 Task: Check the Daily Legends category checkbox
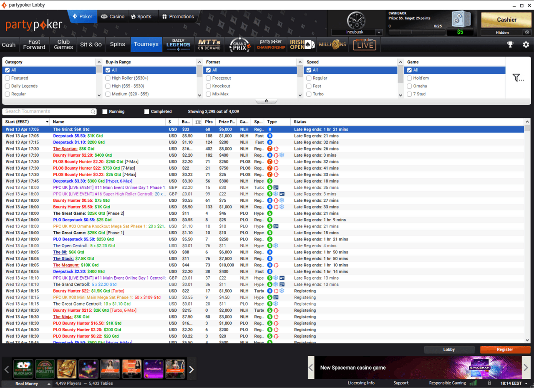[8, 86]
